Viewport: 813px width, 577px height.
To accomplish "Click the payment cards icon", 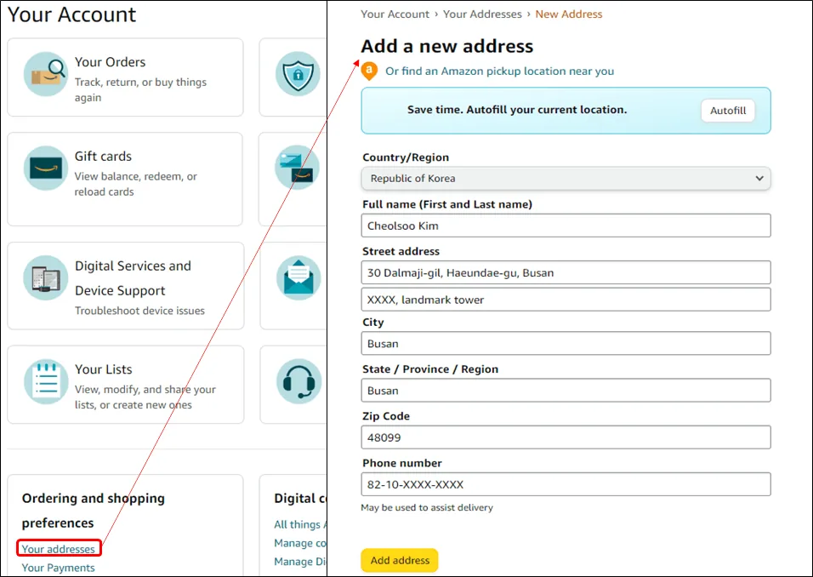I will click(298, 167).
